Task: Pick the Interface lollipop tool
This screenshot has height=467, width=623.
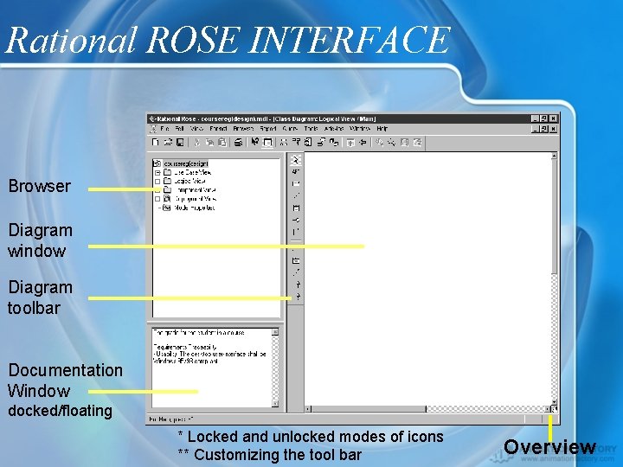Action: coord(296,220)
